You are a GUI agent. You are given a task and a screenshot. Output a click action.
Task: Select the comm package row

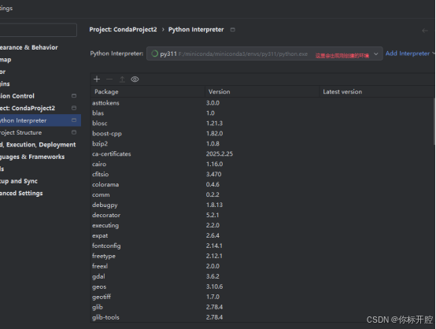(262, 194)
